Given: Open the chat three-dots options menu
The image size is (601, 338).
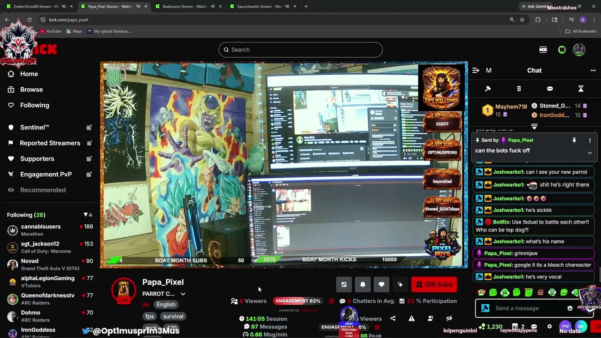Looking at the screenshot, I should click(593, 70).
